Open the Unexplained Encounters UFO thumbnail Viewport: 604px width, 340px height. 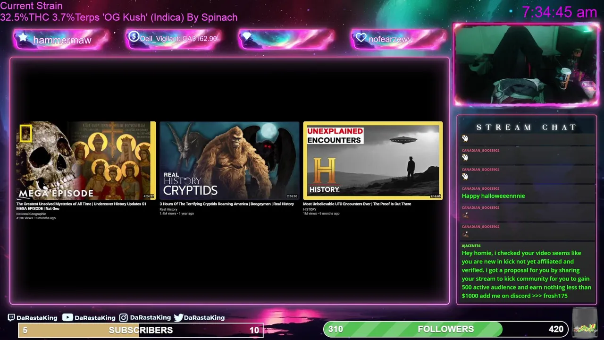[x=373, y=161]
